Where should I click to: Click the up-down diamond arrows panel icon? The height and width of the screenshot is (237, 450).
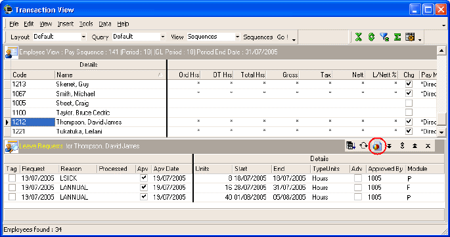[402, 146]
